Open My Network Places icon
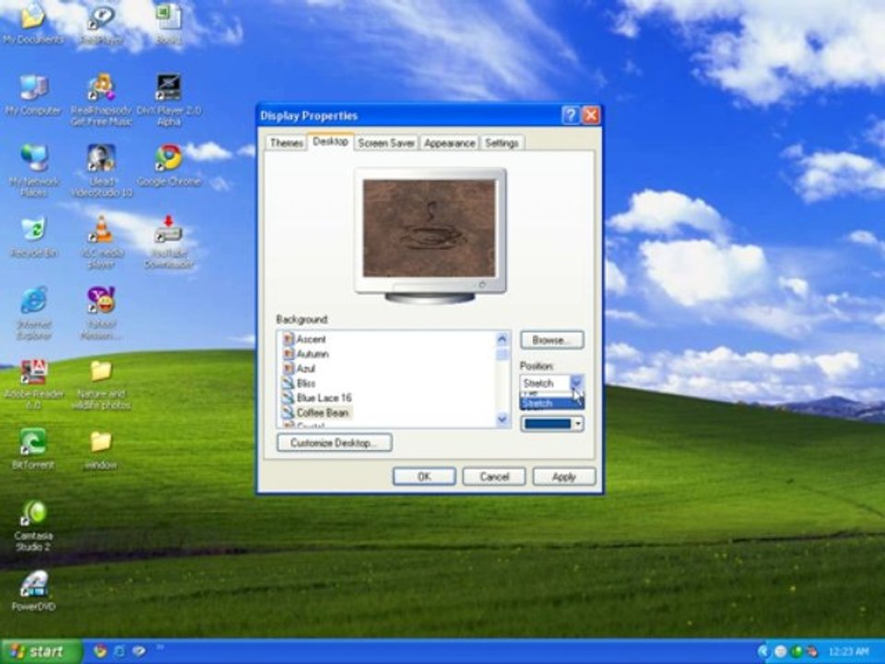The height and width of the screenshot is (664, 885). tap(34, 171)
